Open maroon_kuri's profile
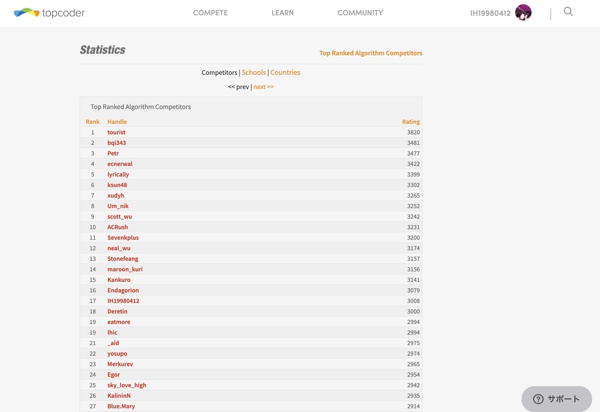The width and height of the screenshot is (600, 412). (x=125, y=269)
